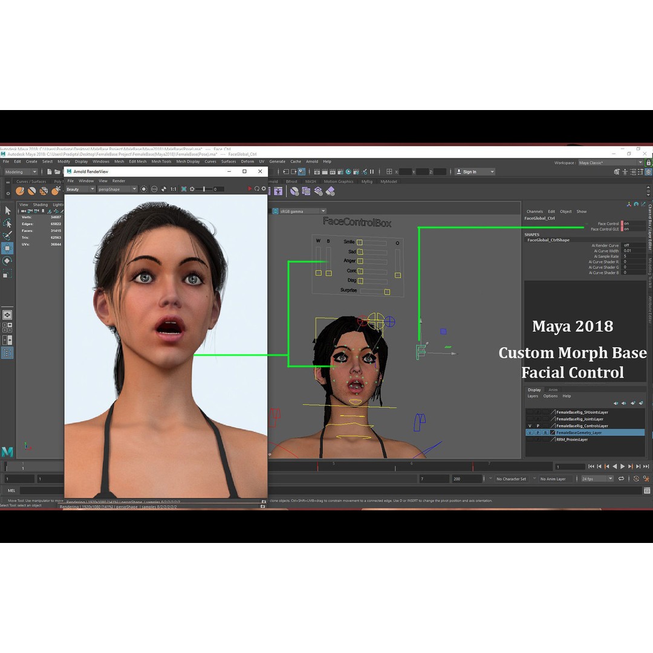Click the Ai Curve Width value field
The height and width of the screenshot is (653, 653).
pos(633,251)
